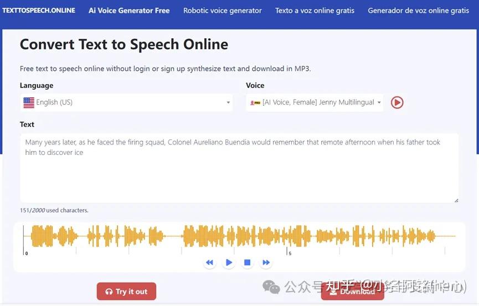Open TEXTTOSPEECH.ONLINE home link
The image size is (479, 306).
click(39, 11)
